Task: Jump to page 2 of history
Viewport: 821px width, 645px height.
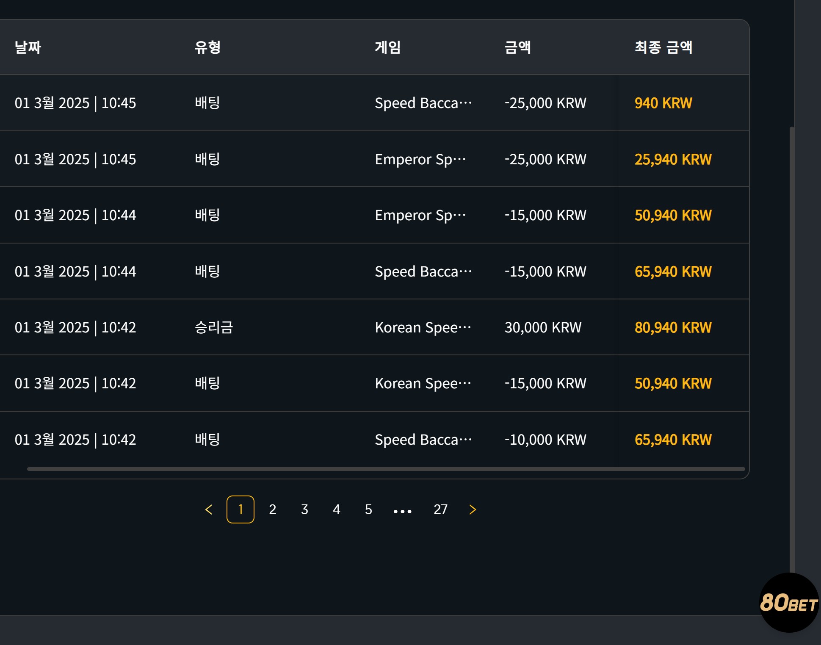Action: pyautogui.click(x=273, y=509)
